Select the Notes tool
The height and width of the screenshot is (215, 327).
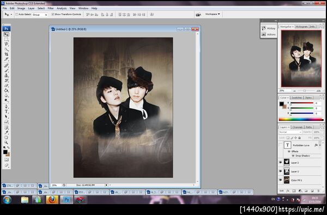[x=6, y=127]
